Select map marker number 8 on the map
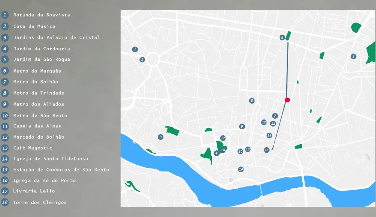 coord(252,101)
